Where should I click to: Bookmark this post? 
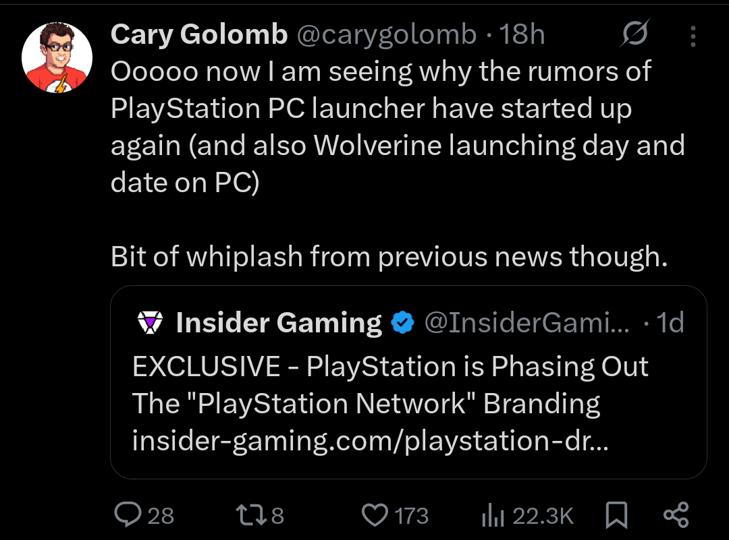(616, 516)
